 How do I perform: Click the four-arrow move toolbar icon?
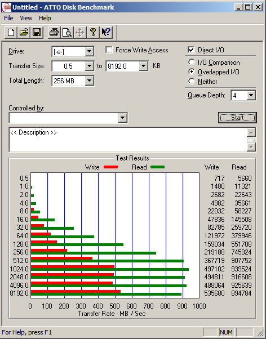click(x=80, y=33)
